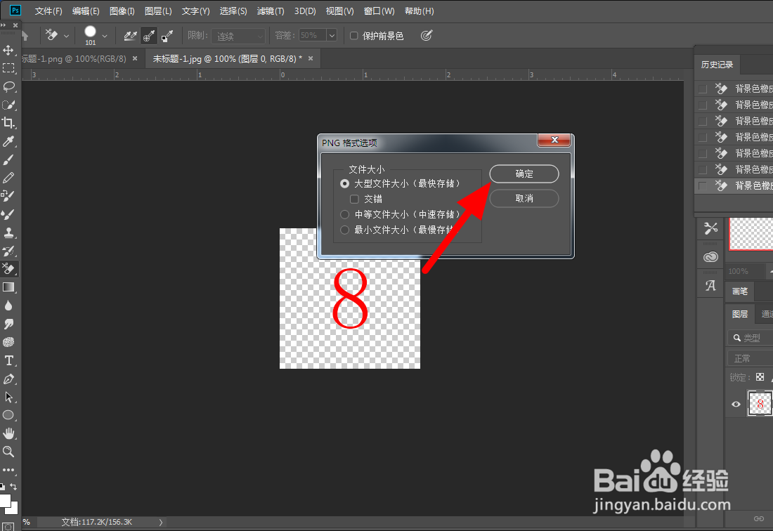Toggle pressure for size icon
Image resolution: width=773 pixels, height=531 pixels.
pos(427,35)
